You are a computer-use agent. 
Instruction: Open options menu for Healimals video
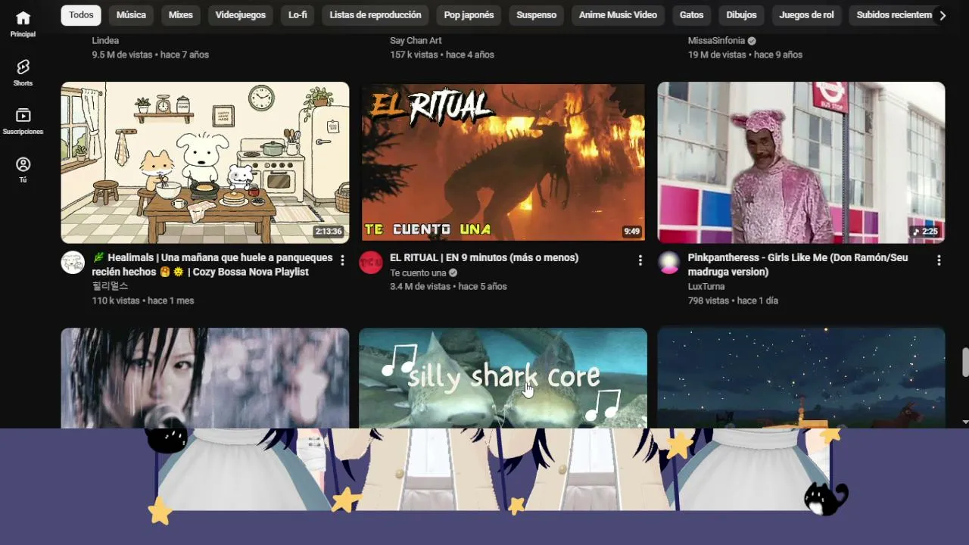(x=342, y=260)
